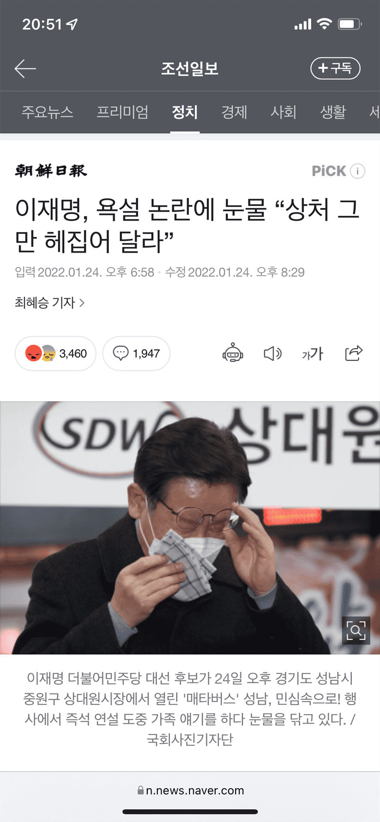The image size is (380, 822).
Task: Open the 사회 tab
Action: click(284, 112)
